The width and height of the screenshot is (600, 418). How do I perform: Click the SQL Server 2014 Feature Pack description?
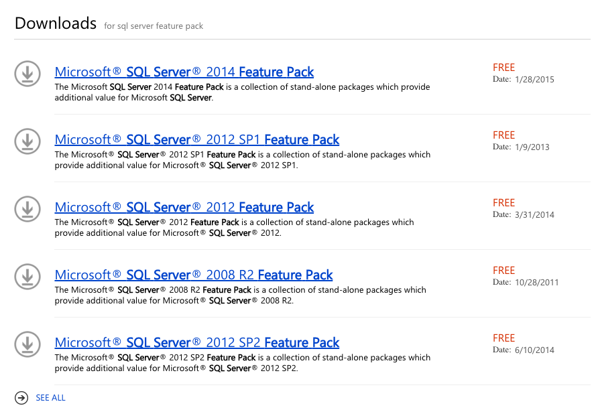coord(242,92)
